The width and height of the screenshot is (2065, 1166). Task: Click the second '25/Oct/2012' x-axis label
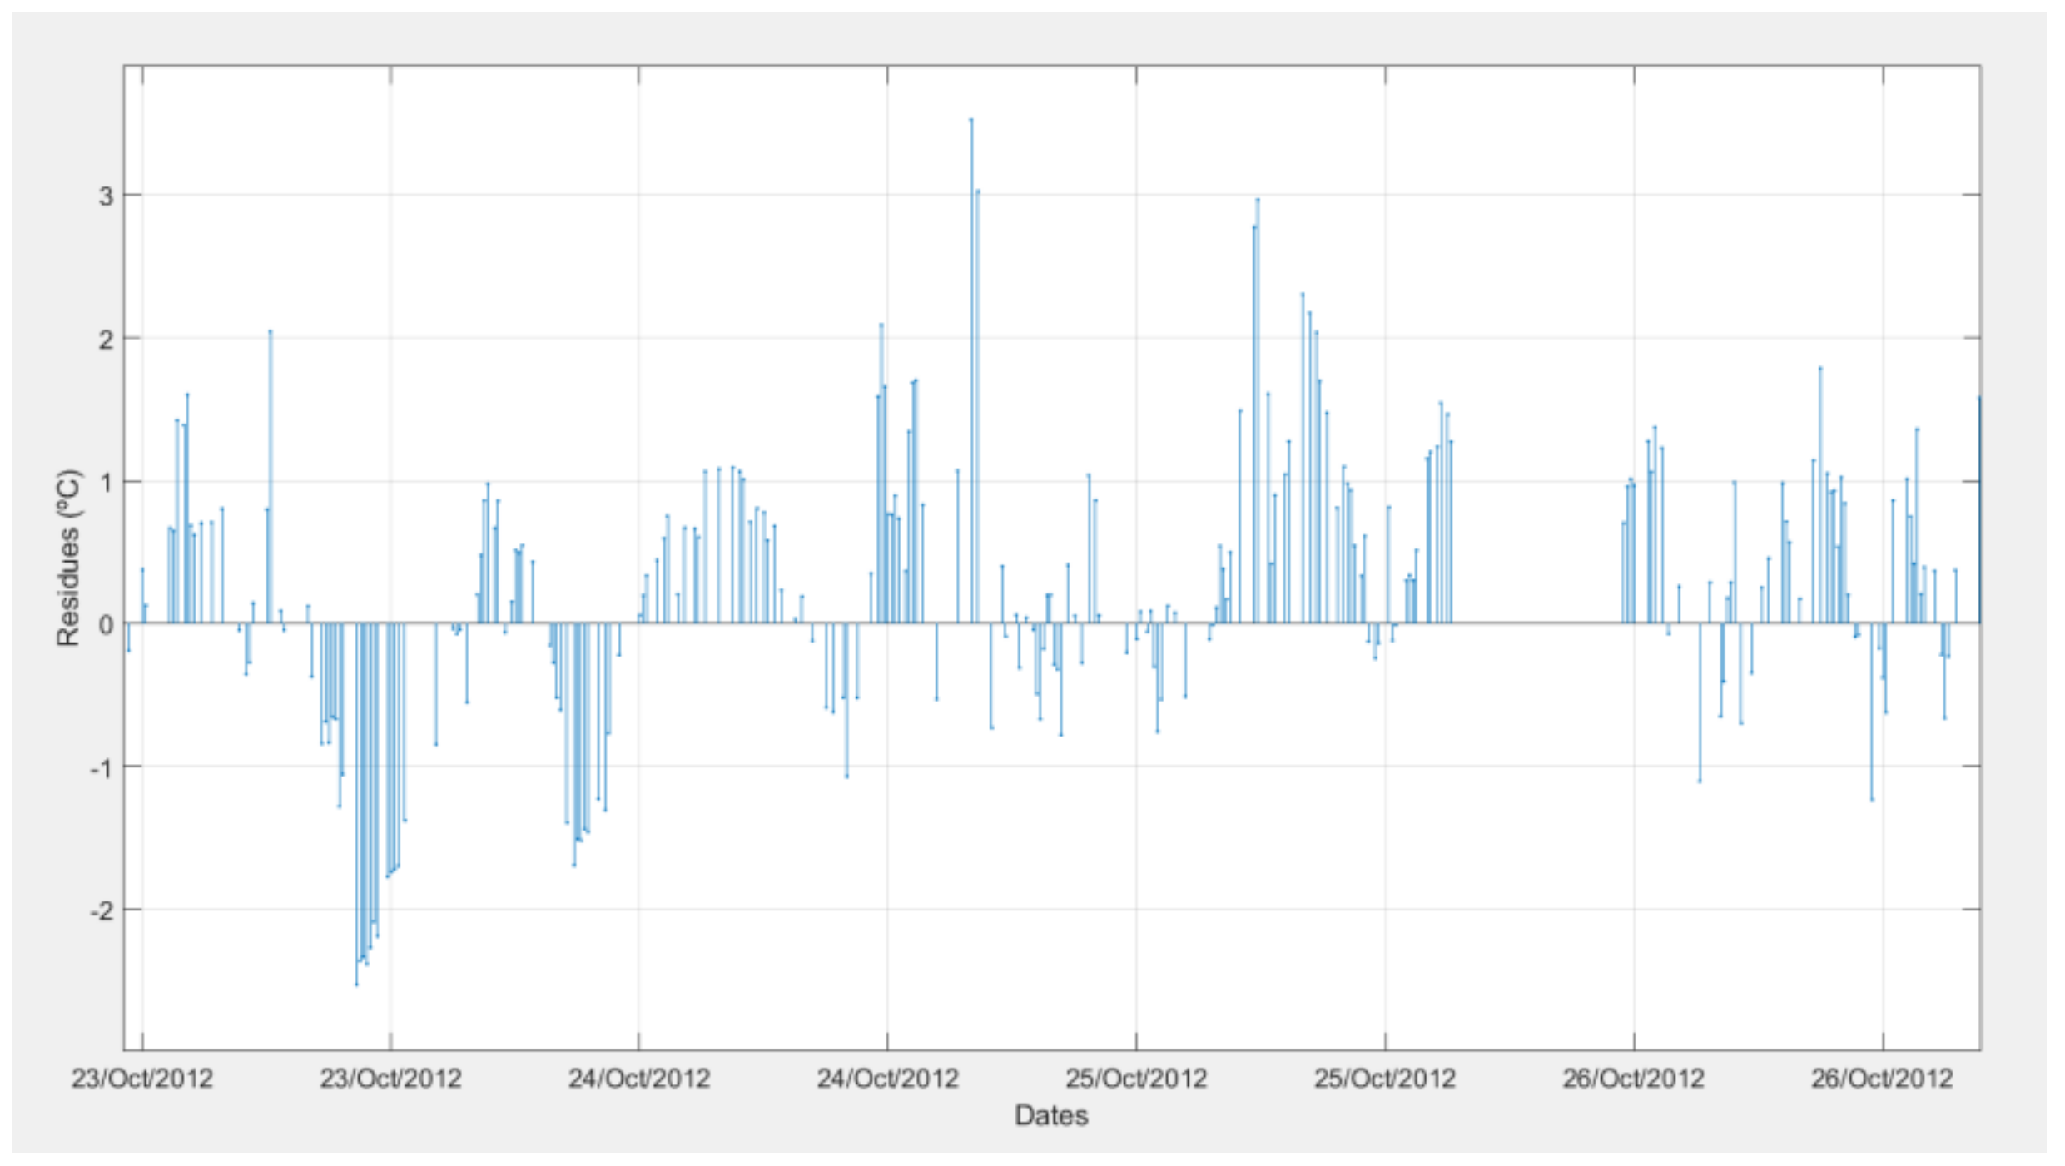(x=1385, y=1079)
